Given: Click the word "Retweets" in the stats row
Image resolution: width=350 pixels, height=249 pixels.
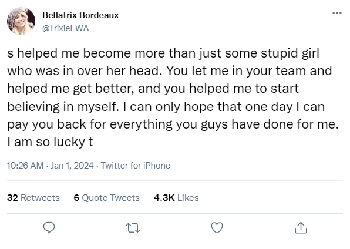Looking at the screenshot, I should pyautogui.click(x=40, y=198).
